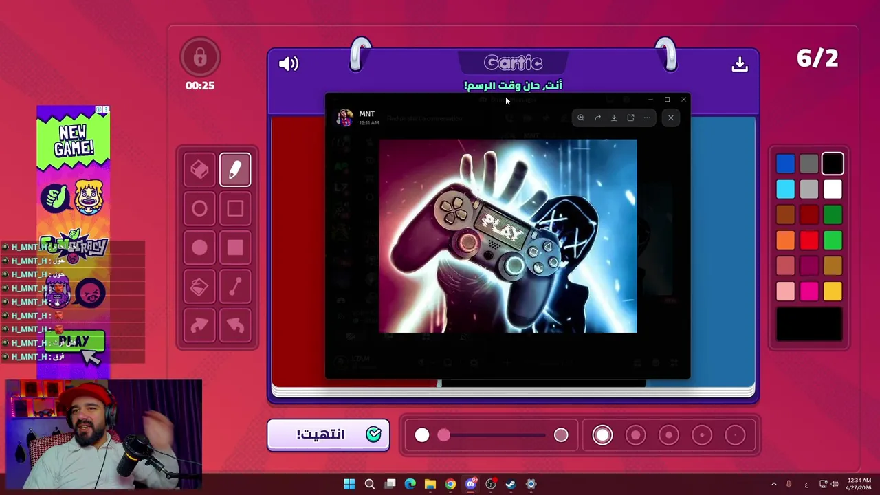Activate the paint bucket fill tool

click(x=199, y=287)
